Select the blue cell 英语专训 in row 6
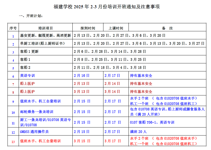The image size is (211, 150). (27, 76)
